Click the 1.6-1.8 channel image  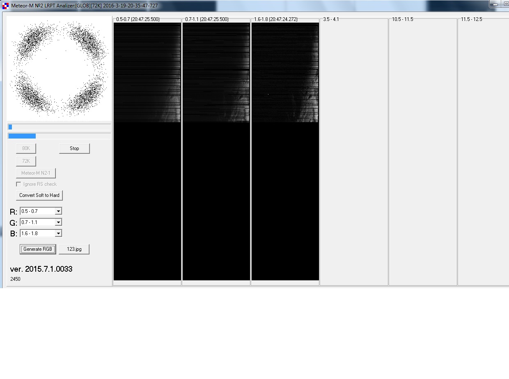click(285, 151)
